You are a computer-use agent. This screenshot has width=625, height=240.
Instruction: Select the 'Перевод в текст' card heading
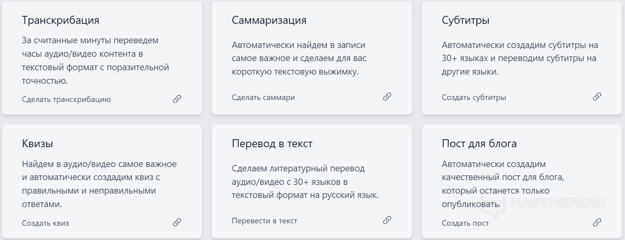272,144
